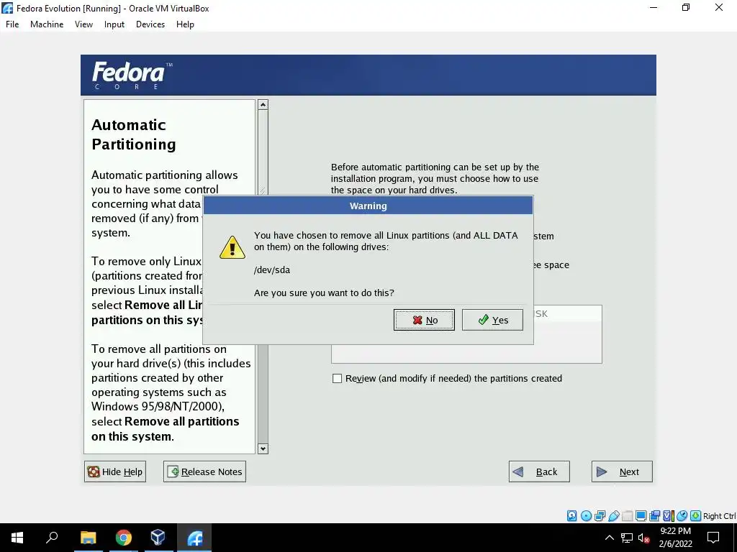Open the File menu
Viewport: 737px width, 552px height.
click(x=12, y=24)
